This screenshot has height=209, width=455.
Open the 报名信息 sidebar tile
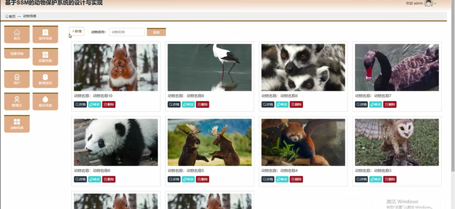pos(45,101)
